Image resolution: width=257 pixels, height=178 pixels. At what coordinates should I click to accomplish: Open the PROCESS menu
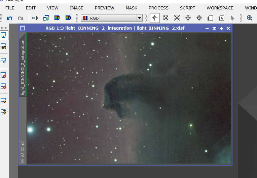[x=158, y=8]
